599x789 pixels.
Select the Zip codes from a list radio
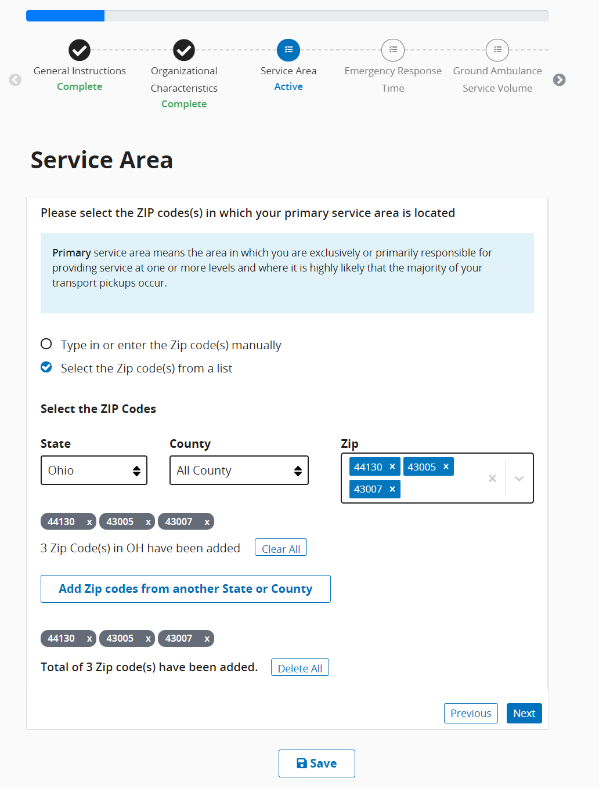[x=46, y=367]
